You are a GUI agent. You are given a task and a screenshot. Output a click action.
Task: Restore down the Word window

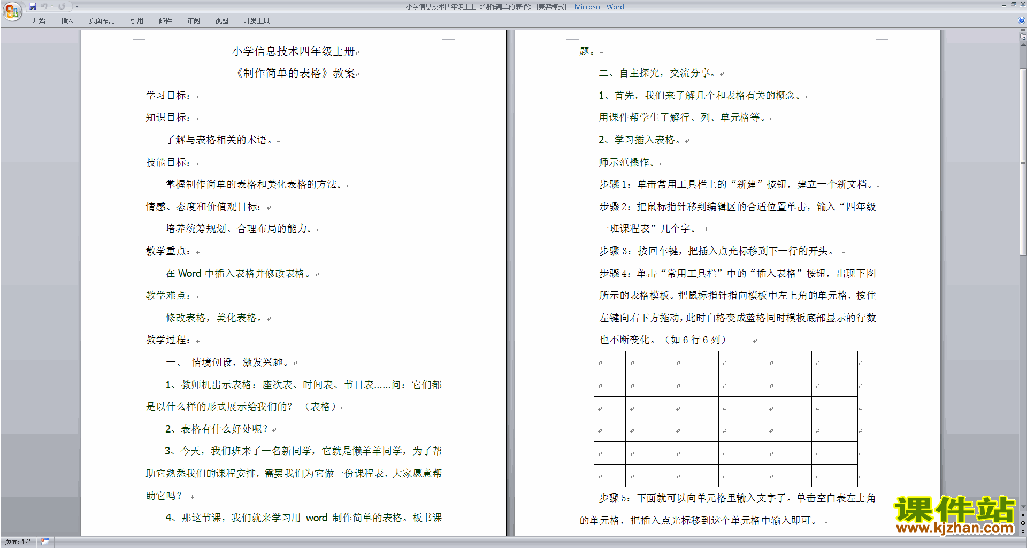[1013, 4]
